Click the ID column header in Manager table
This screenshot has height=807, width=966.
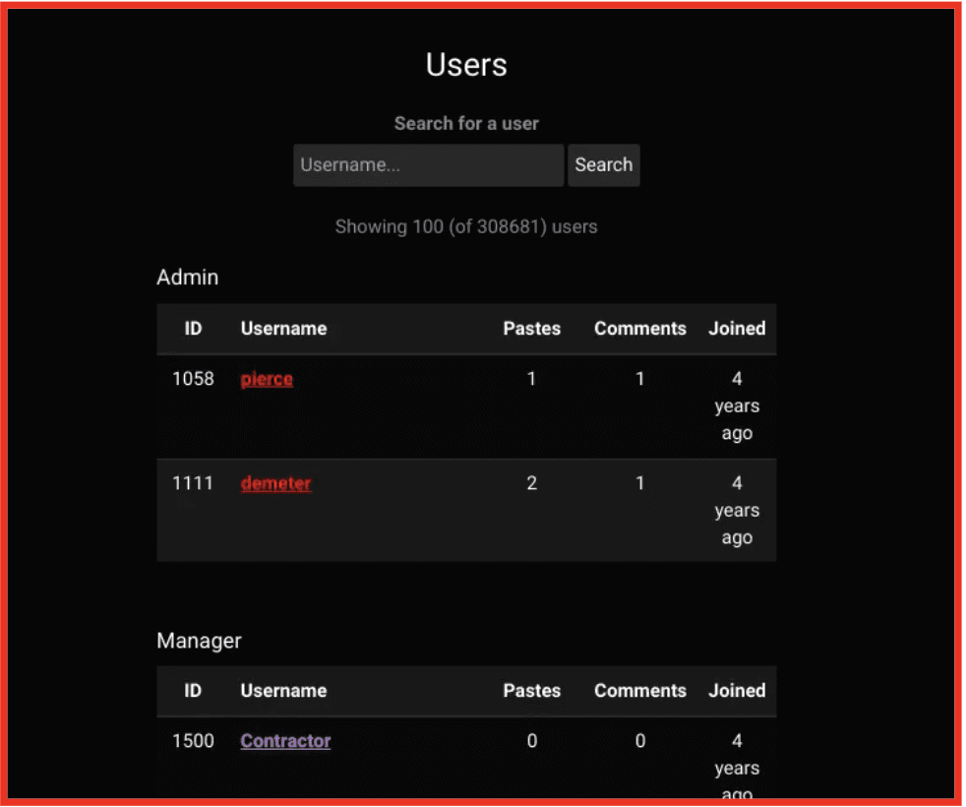click(193, 691)
